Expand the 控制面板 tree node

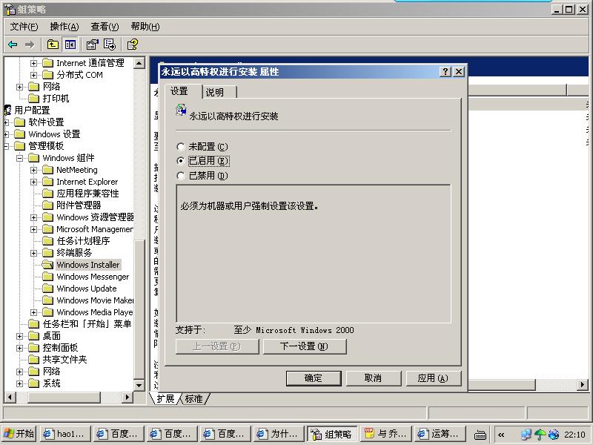[20, 348]
